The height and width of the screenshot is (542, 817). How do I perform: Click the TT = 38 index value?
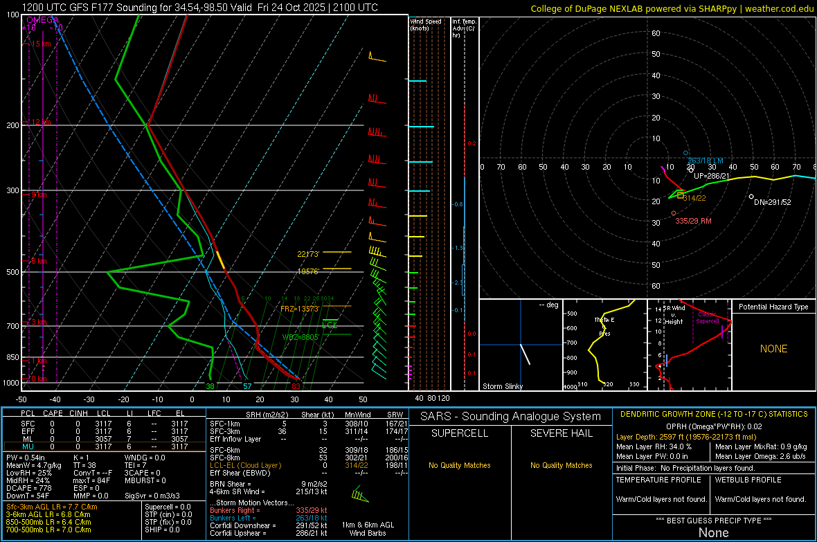84,465
